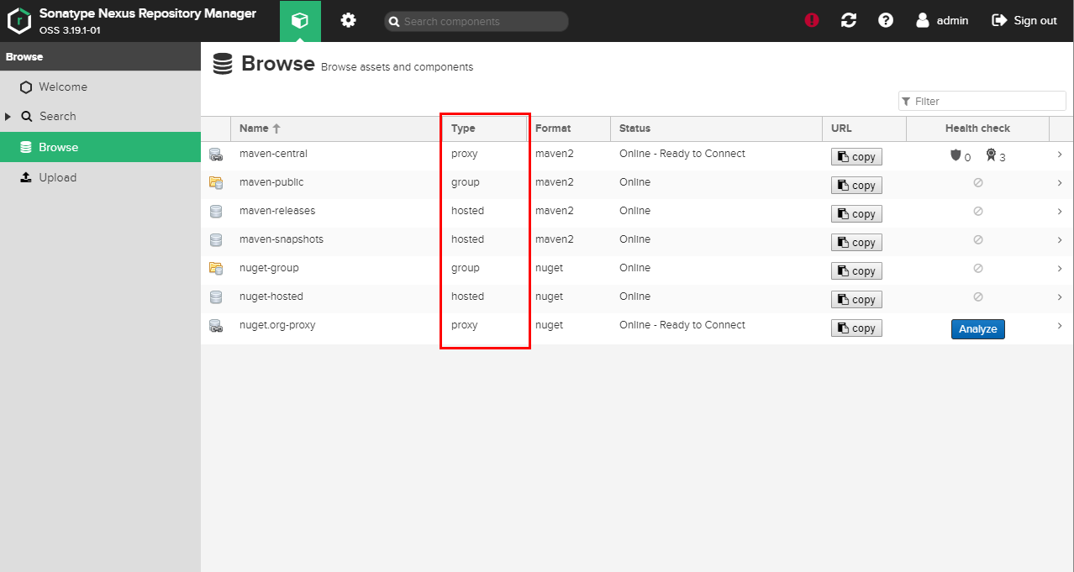Copy URL of nuget-group

pyautogui.click(x=856, y=271)
